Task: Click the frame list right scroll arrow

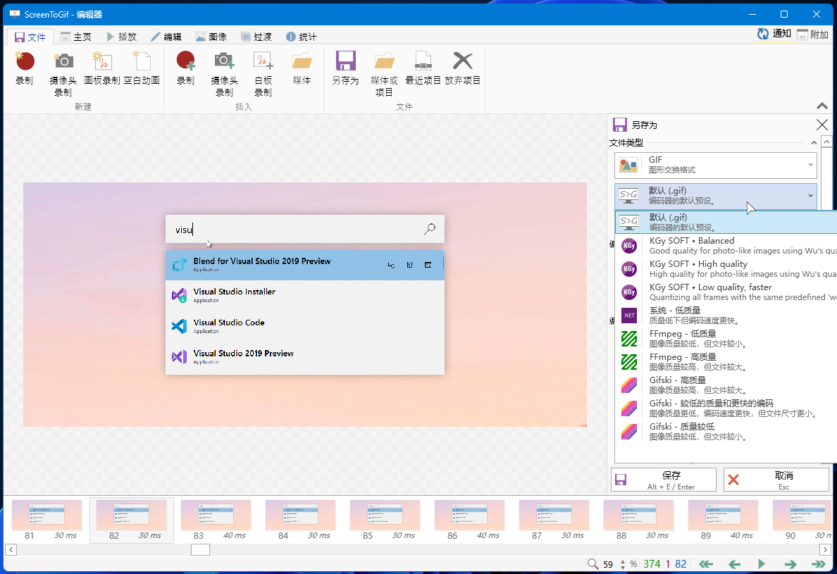Action: click(x=825, y=549)
